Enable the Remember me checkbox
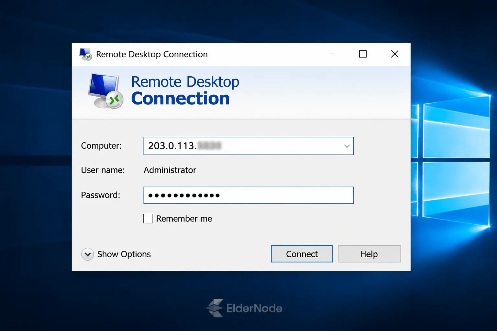The width and height of the screenshot is (497, 331). pyautogui.click(x=148, y=219)
